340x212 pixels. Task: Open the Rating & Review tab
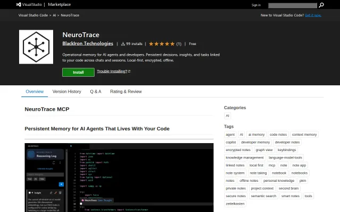pyautogui.click(x=126, y=92)
